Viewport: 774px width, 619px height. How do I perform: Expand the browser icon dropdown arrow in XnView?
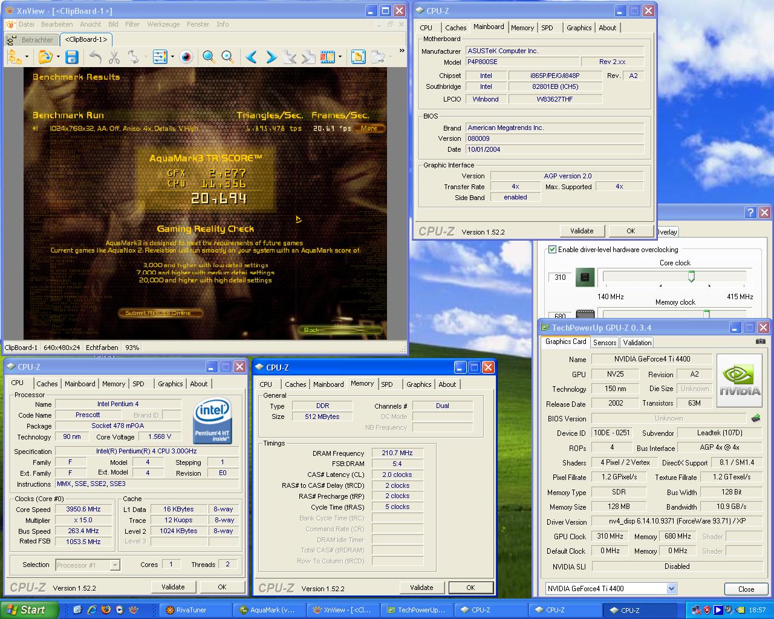[x=27, y=57]
